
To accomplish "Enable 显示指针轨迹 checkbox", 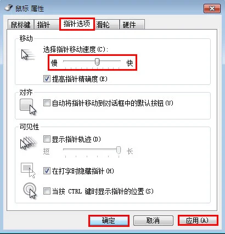I will pyautogui.click(x=47, y=139).
